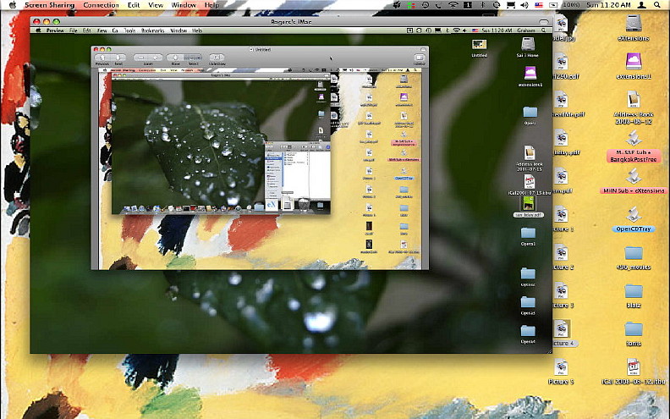
Task: Select remote eXtensions1 purple drive icon
Action: pyautogui.click(x=530, y=73)
